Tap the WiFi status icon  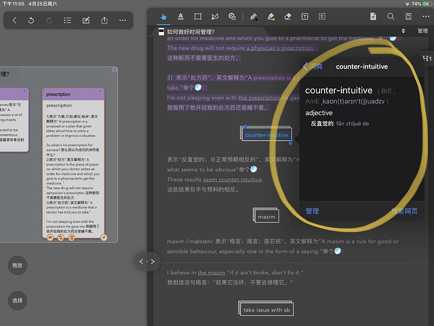point(407,4)
